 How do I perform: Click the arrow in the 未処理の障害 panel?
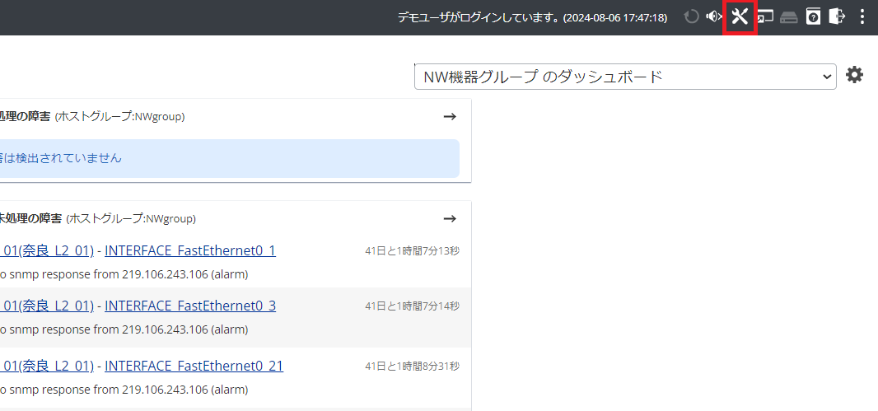point(450,219)
